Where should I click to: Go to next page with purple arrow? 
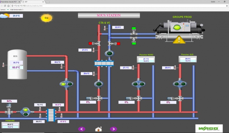pos(114,129)
